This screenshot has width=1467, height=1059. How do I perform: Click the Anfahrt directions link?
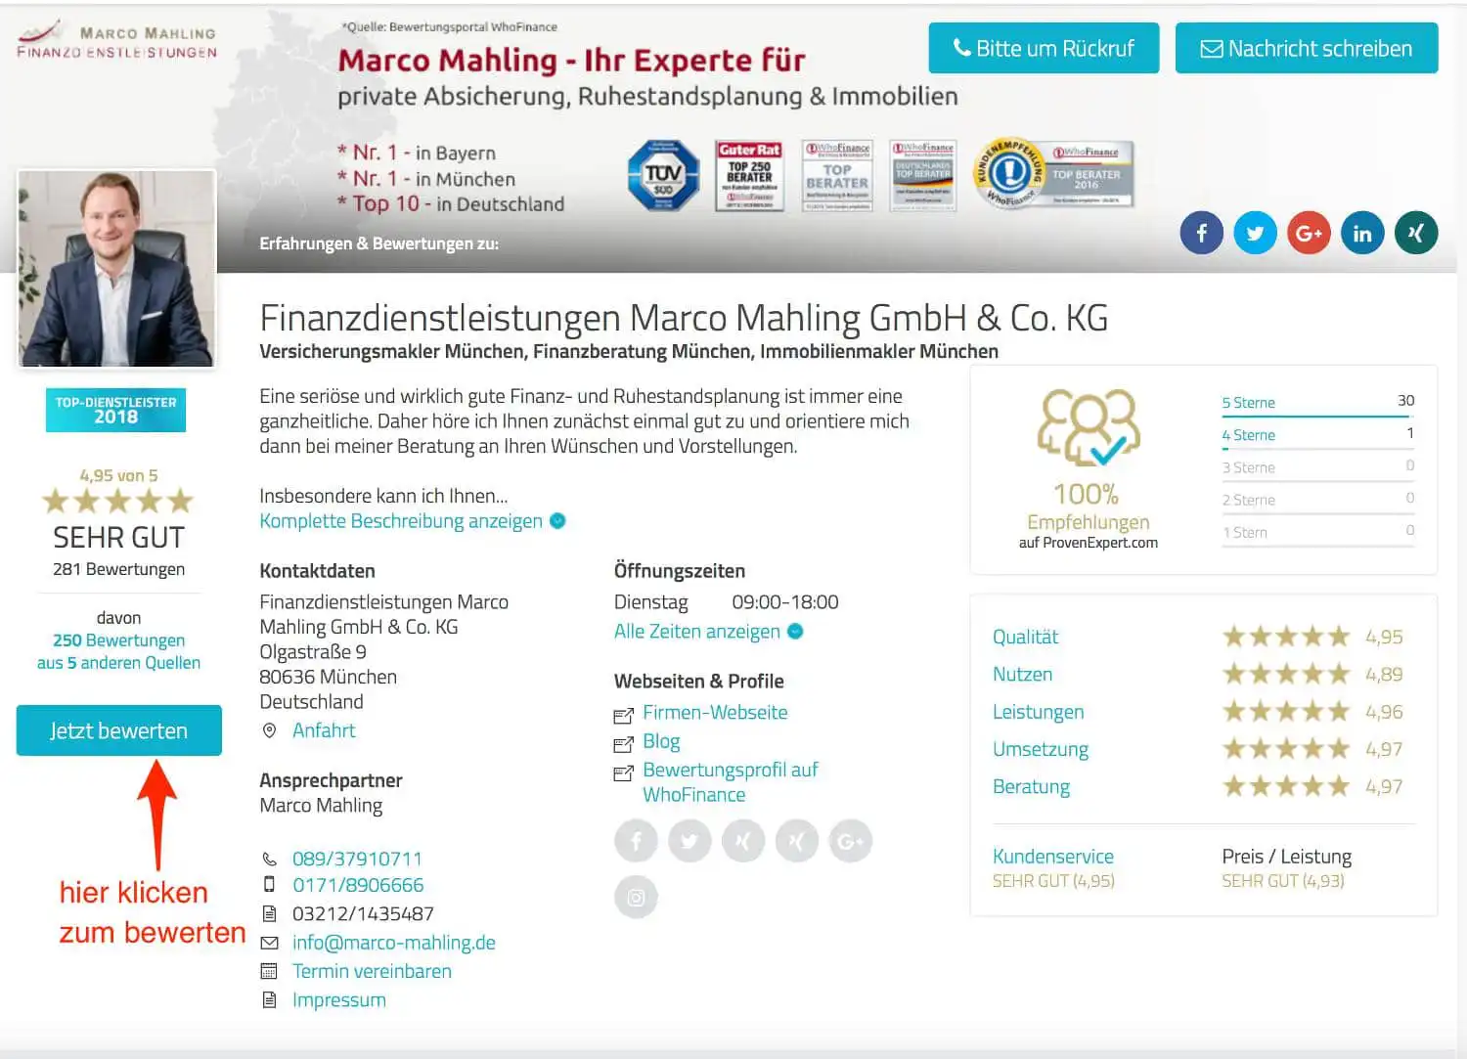point(324,730)
